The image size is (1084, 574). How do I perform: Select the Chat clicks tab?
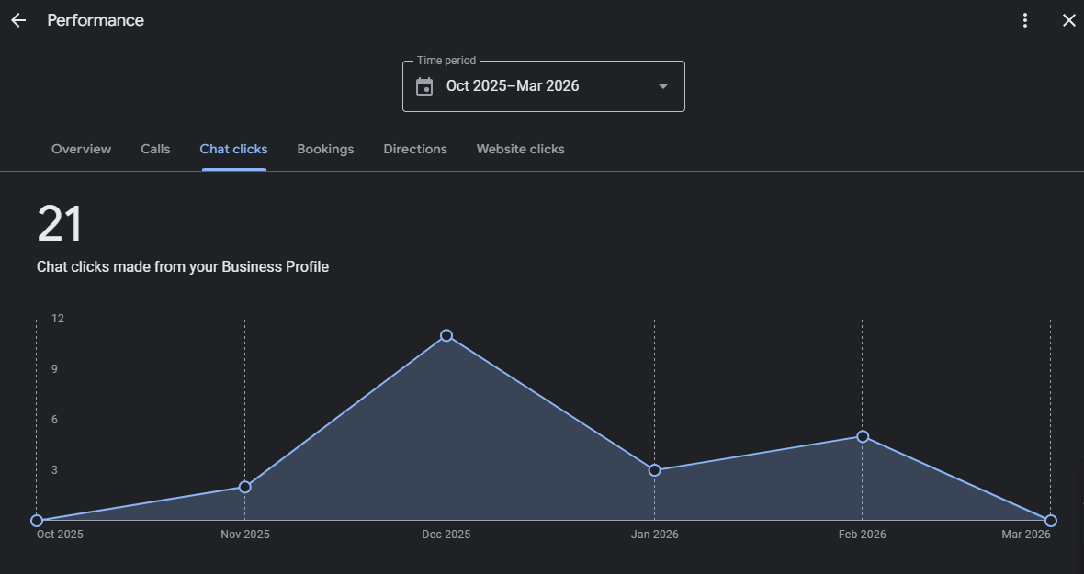[233, 149]
